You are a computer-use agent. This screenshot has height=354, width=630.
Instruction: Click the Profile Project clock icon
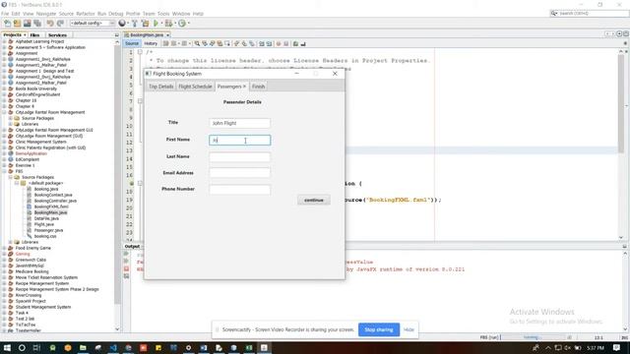(182, 24)
